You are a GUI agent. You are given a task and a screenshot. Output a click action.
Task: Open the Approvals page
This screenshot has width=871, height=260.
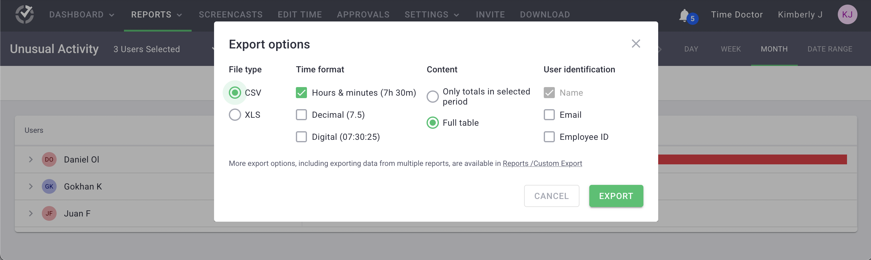(x=363, y=14)
